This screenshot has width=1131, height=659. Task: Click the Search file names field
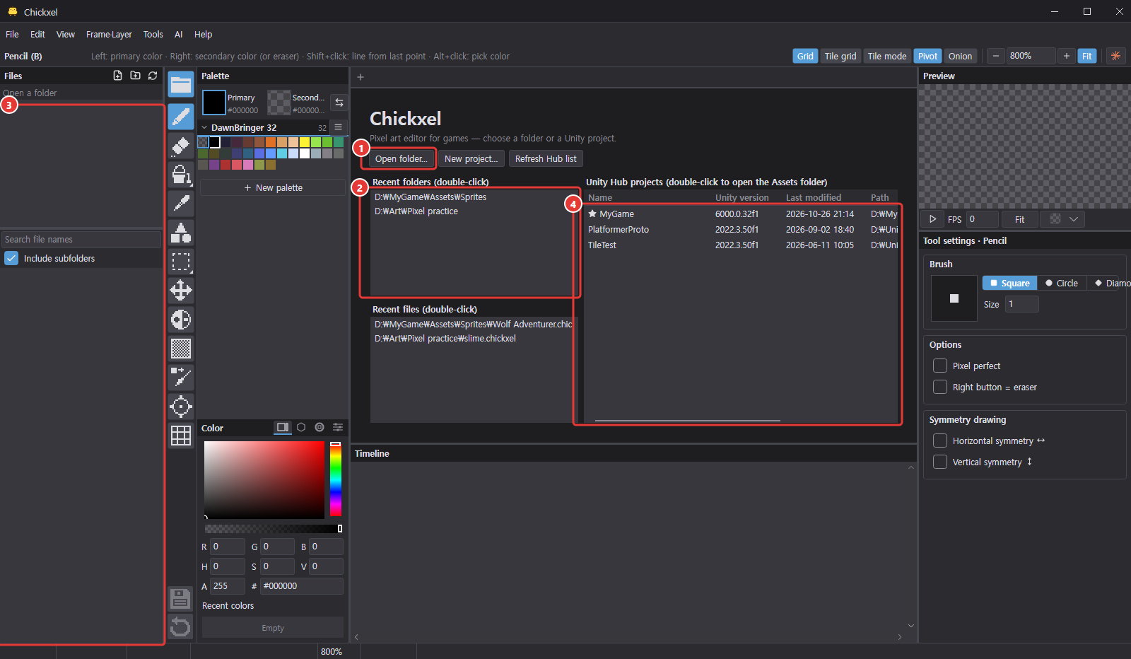point(81,240)
